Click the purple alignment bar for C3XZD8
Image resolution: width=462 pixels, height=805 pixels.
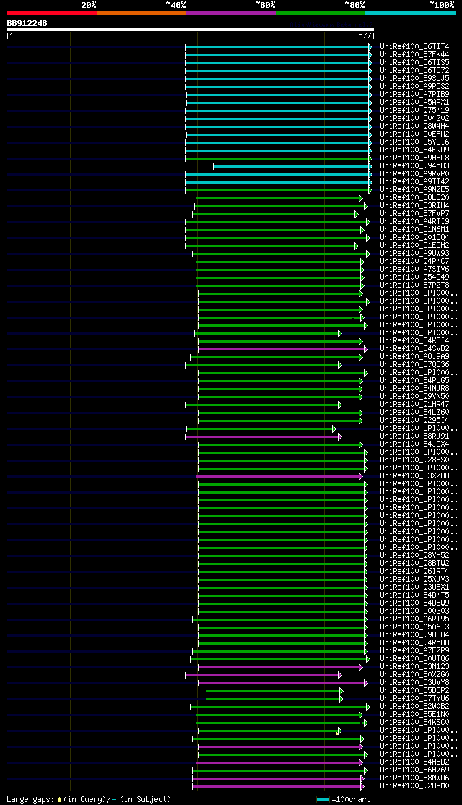click(x=279, y=476)
